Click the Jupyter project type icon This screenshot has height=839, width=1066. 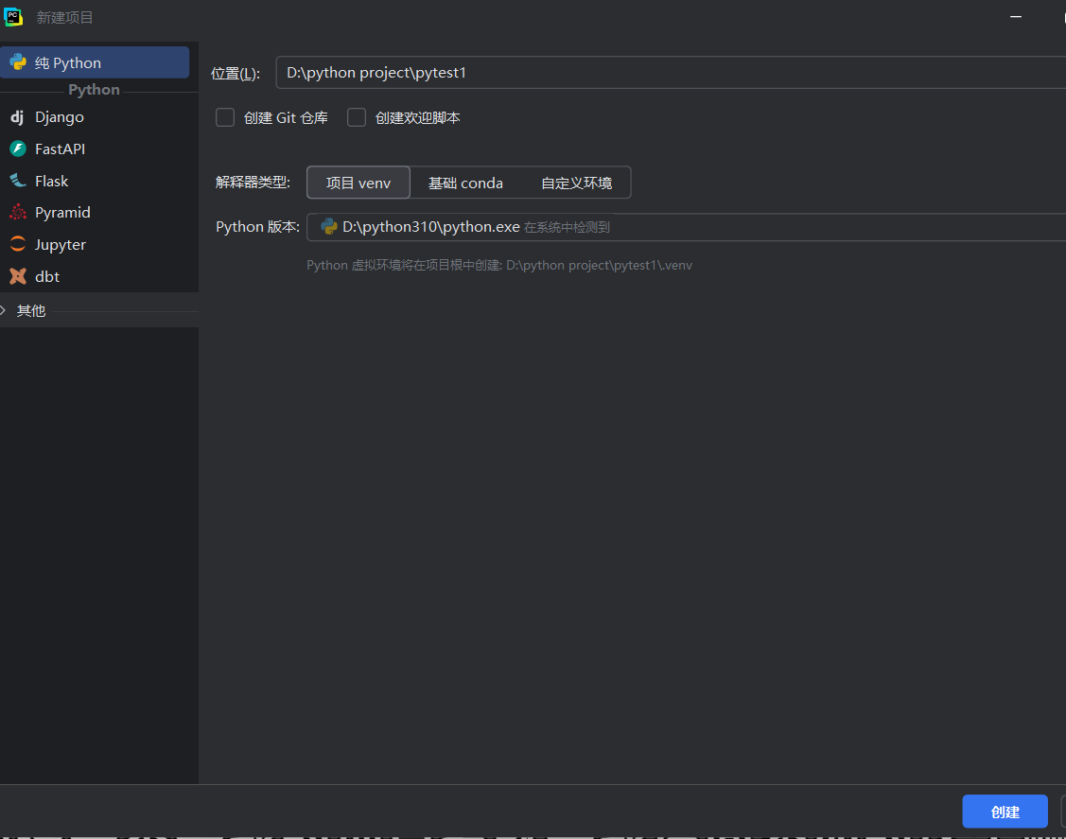click(x=18, y=244)
